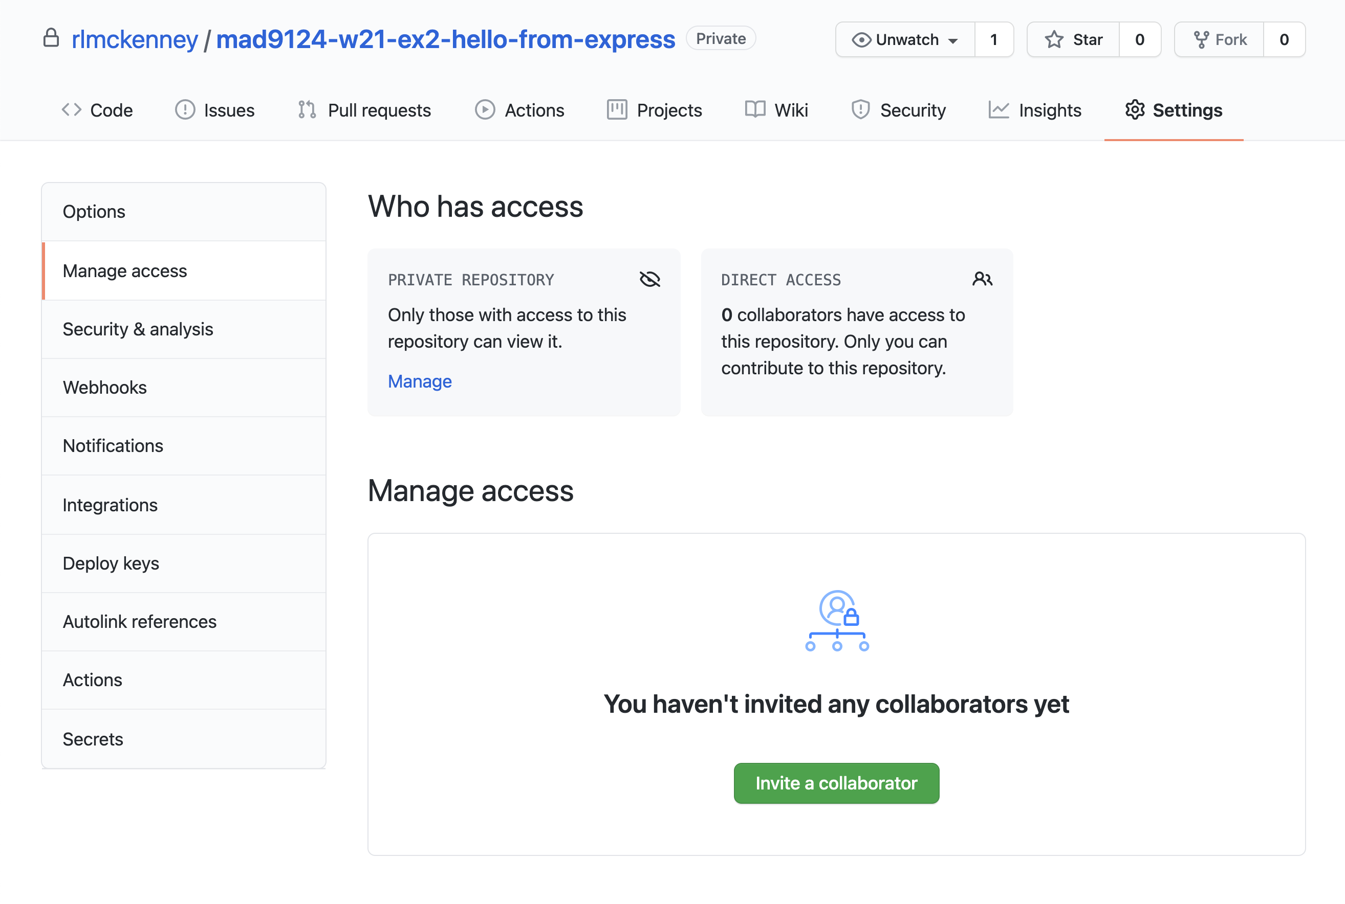This screenshot has width=1345, height=904.
Task: Open the Wiki tab
Action: (776, 109)
